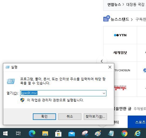This screenshot has width=146, height=138.
Task: Click the 주제별로 text link
Action: (140, 109)
